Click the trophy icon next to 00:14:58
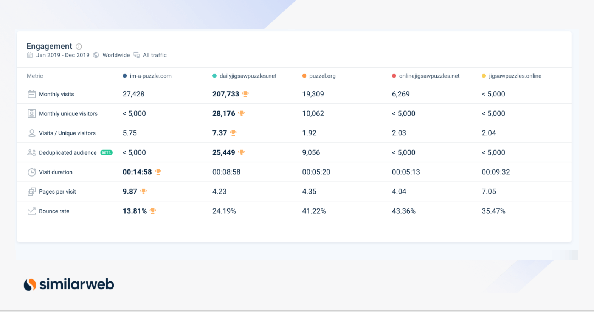 pyautogui.click(x=158, y=172)
